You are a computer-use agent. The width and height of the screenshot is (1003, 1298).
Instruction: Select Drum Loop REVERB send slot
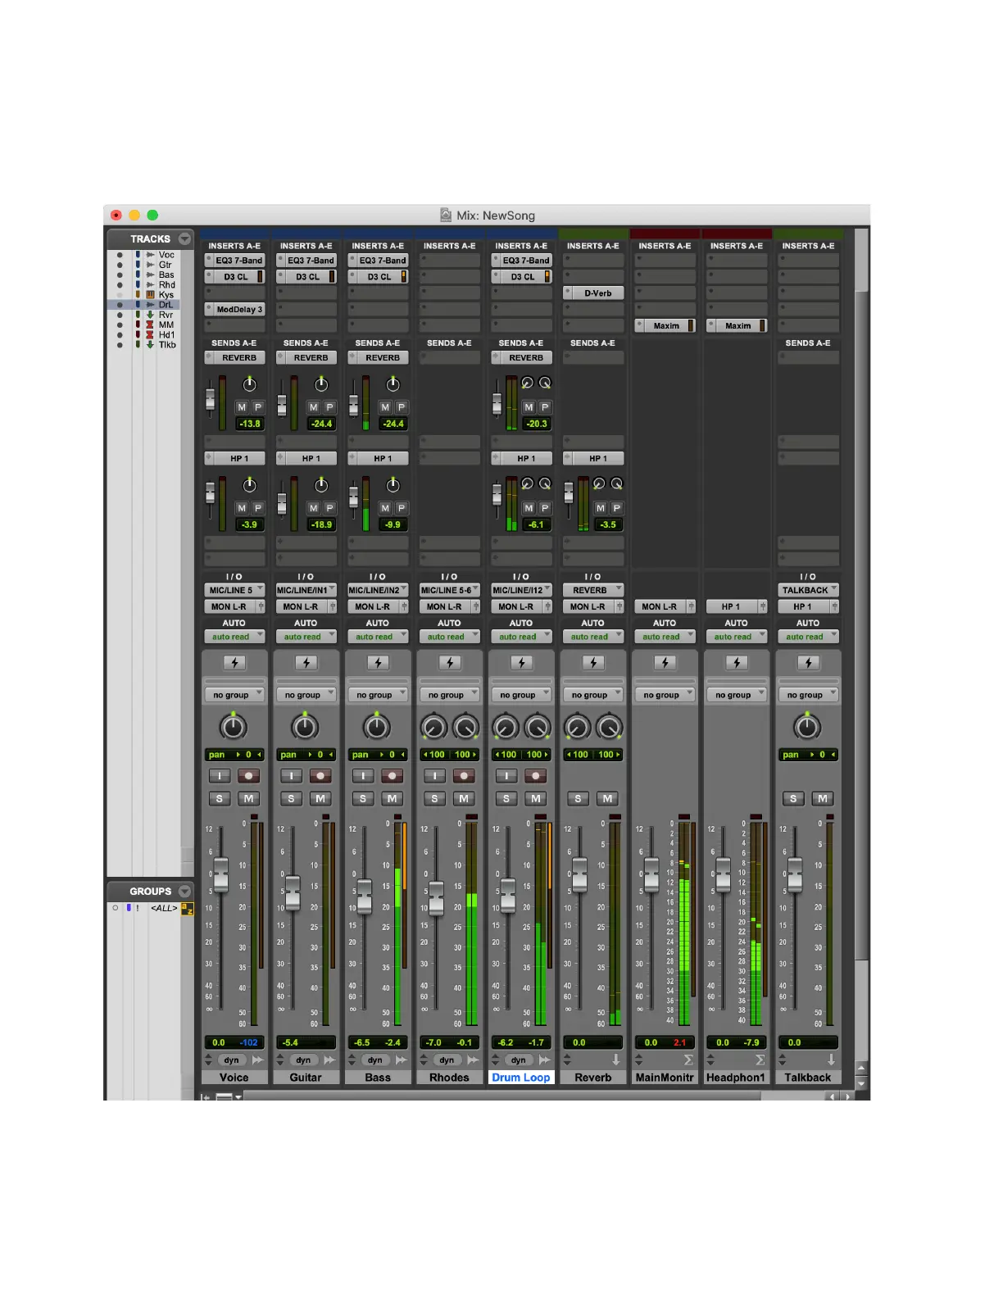tap(521, 358)
